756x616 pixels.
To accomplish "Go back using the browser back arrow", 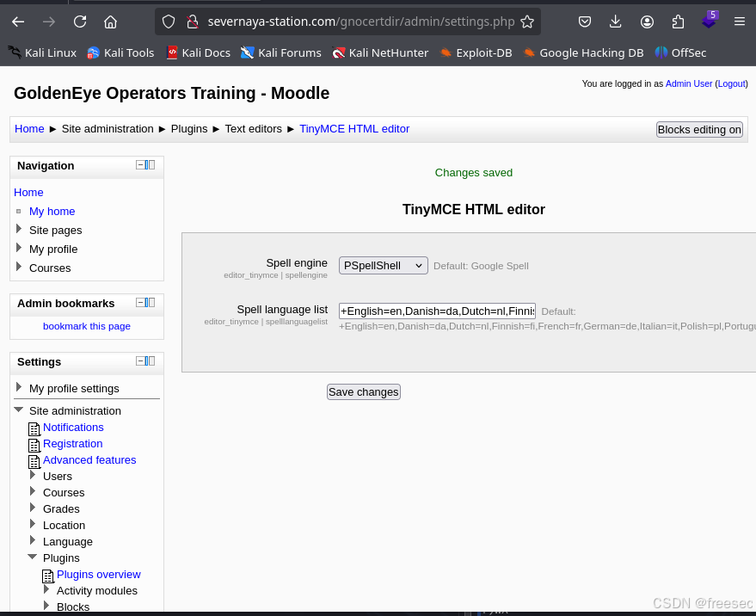I will tap(18, 22).
